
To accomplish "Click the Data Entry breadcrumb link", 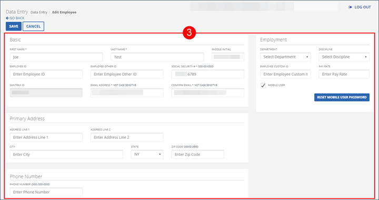I will [x=39, y=12].
